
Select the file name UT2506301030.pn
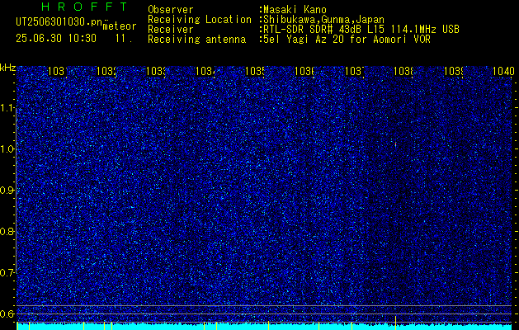coord(59,21)
